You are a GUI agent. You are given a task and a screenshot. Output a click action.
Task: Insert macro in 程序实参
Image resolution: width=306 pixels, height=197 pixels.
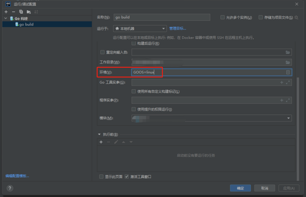coord(282,100)
